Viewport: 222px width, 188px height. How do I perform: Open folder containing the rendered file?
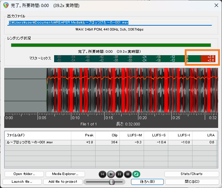(x=24, y=174)
